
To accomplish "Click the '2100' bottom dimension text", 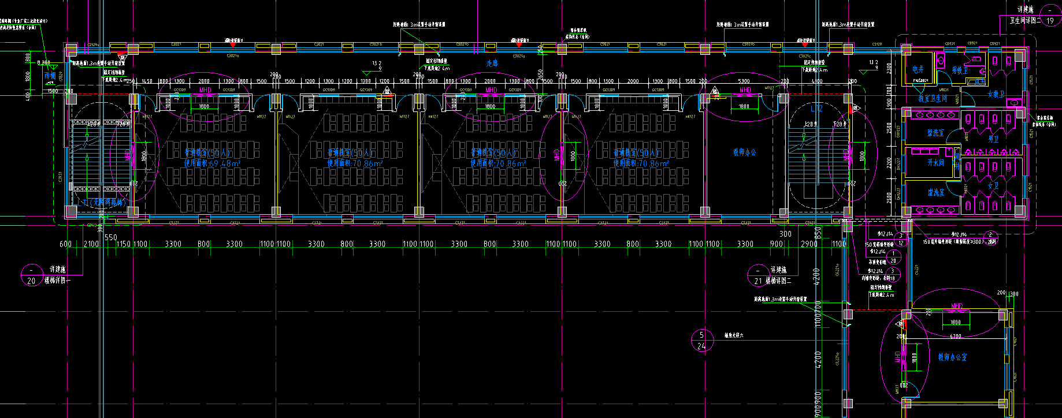I will point(91,244).
